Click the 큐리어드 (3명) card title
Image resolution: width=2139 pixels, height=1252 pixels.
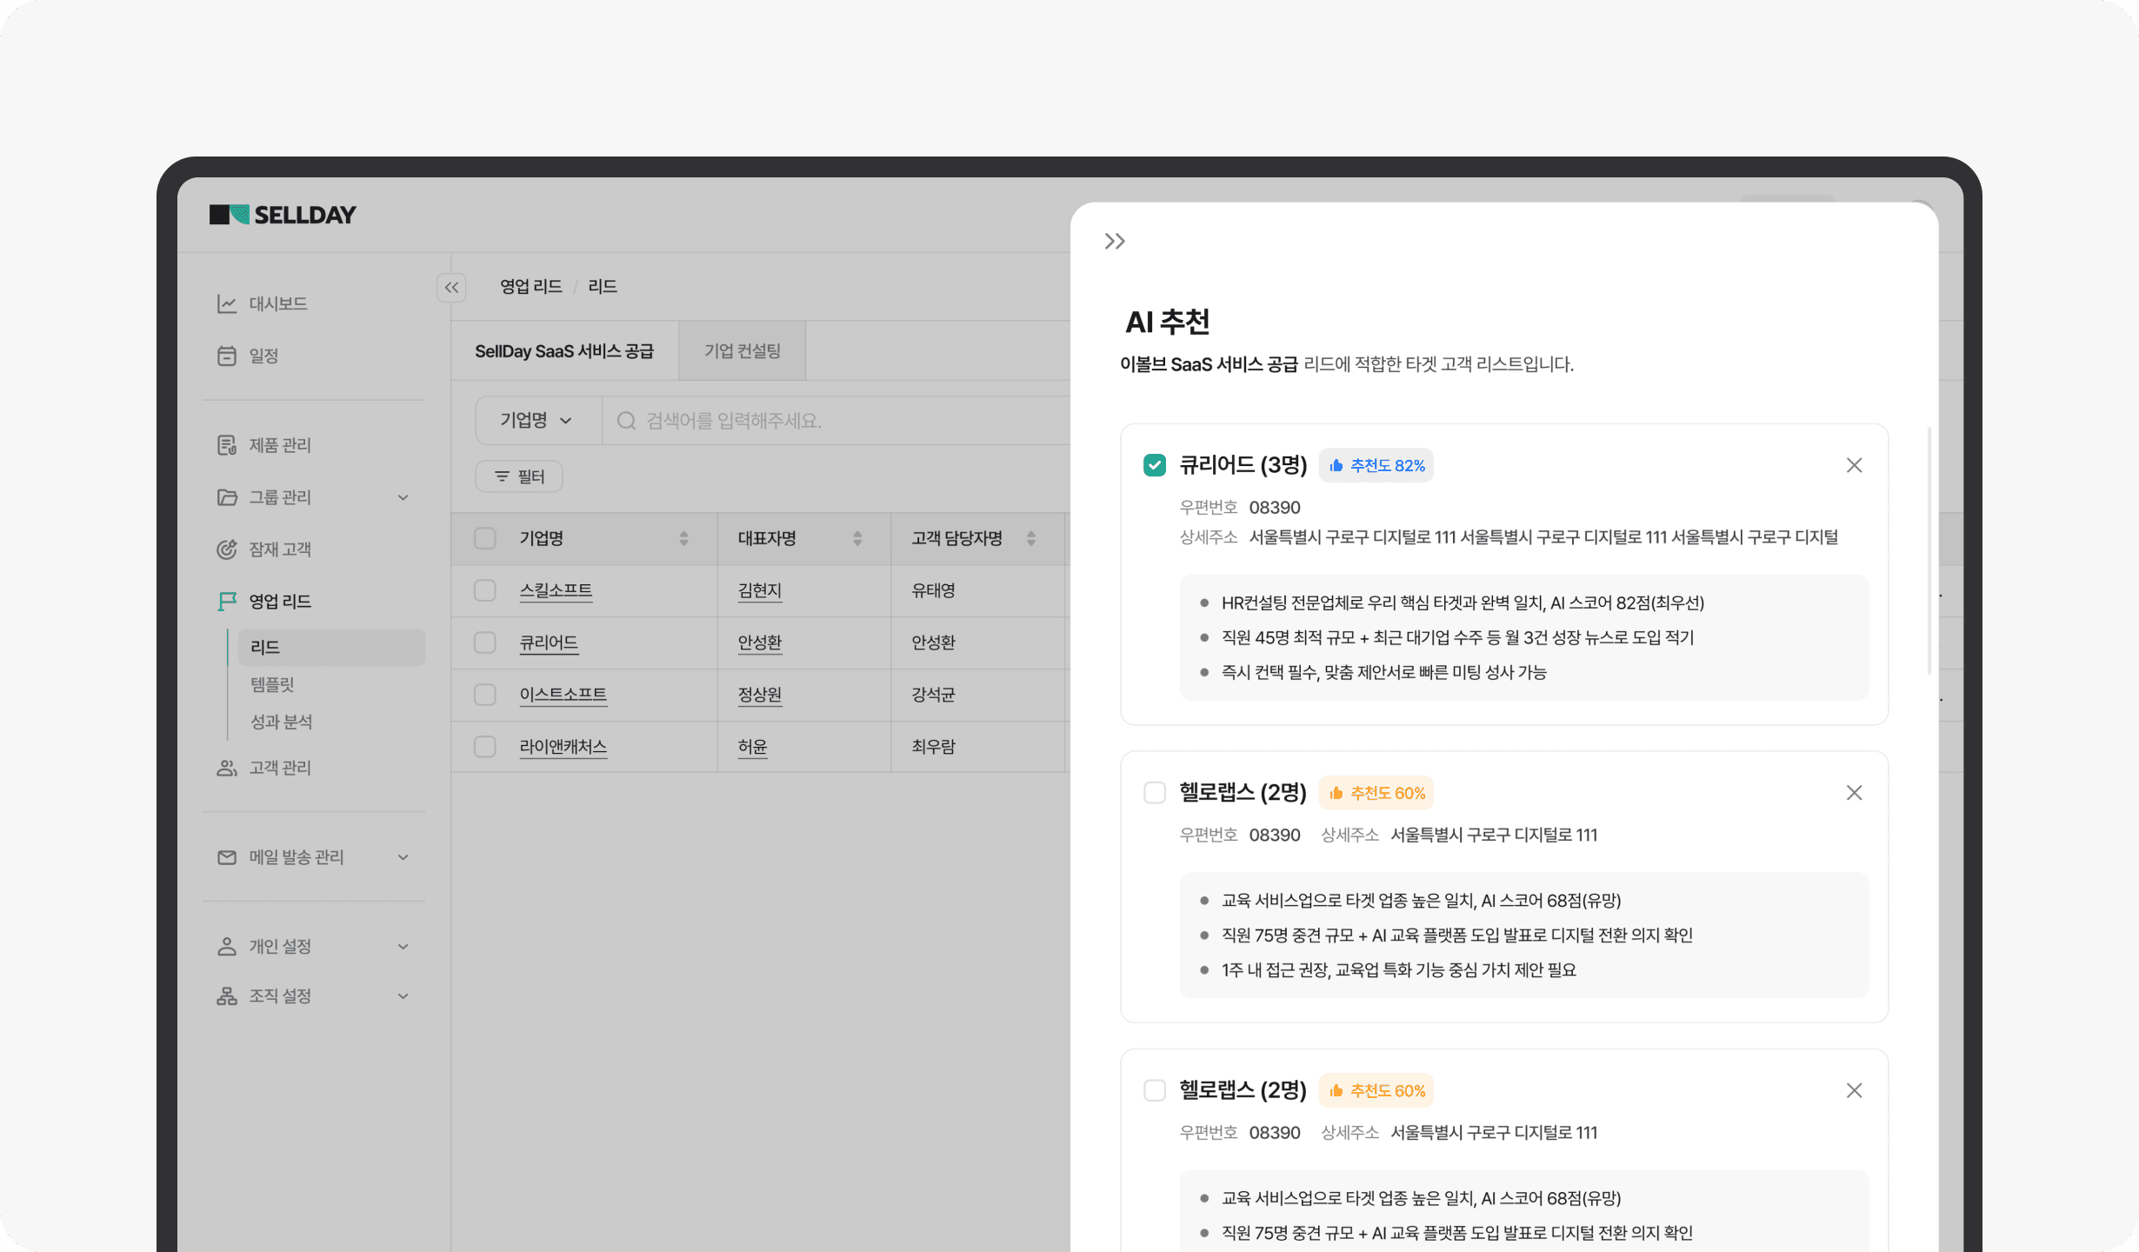click(1243, 465)
